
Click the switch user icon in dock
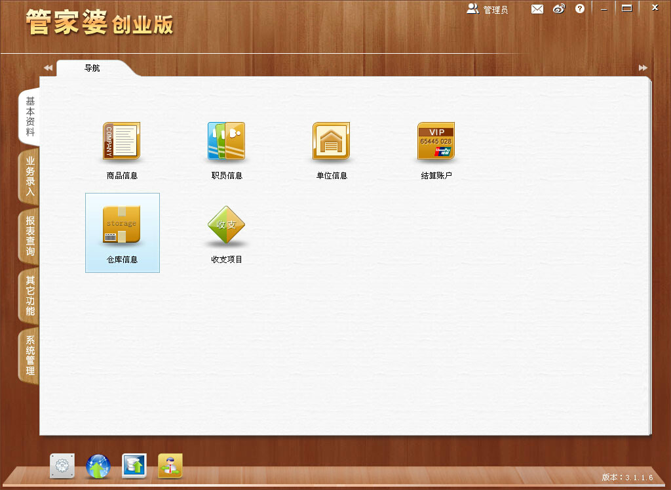(x=170, y=466)
